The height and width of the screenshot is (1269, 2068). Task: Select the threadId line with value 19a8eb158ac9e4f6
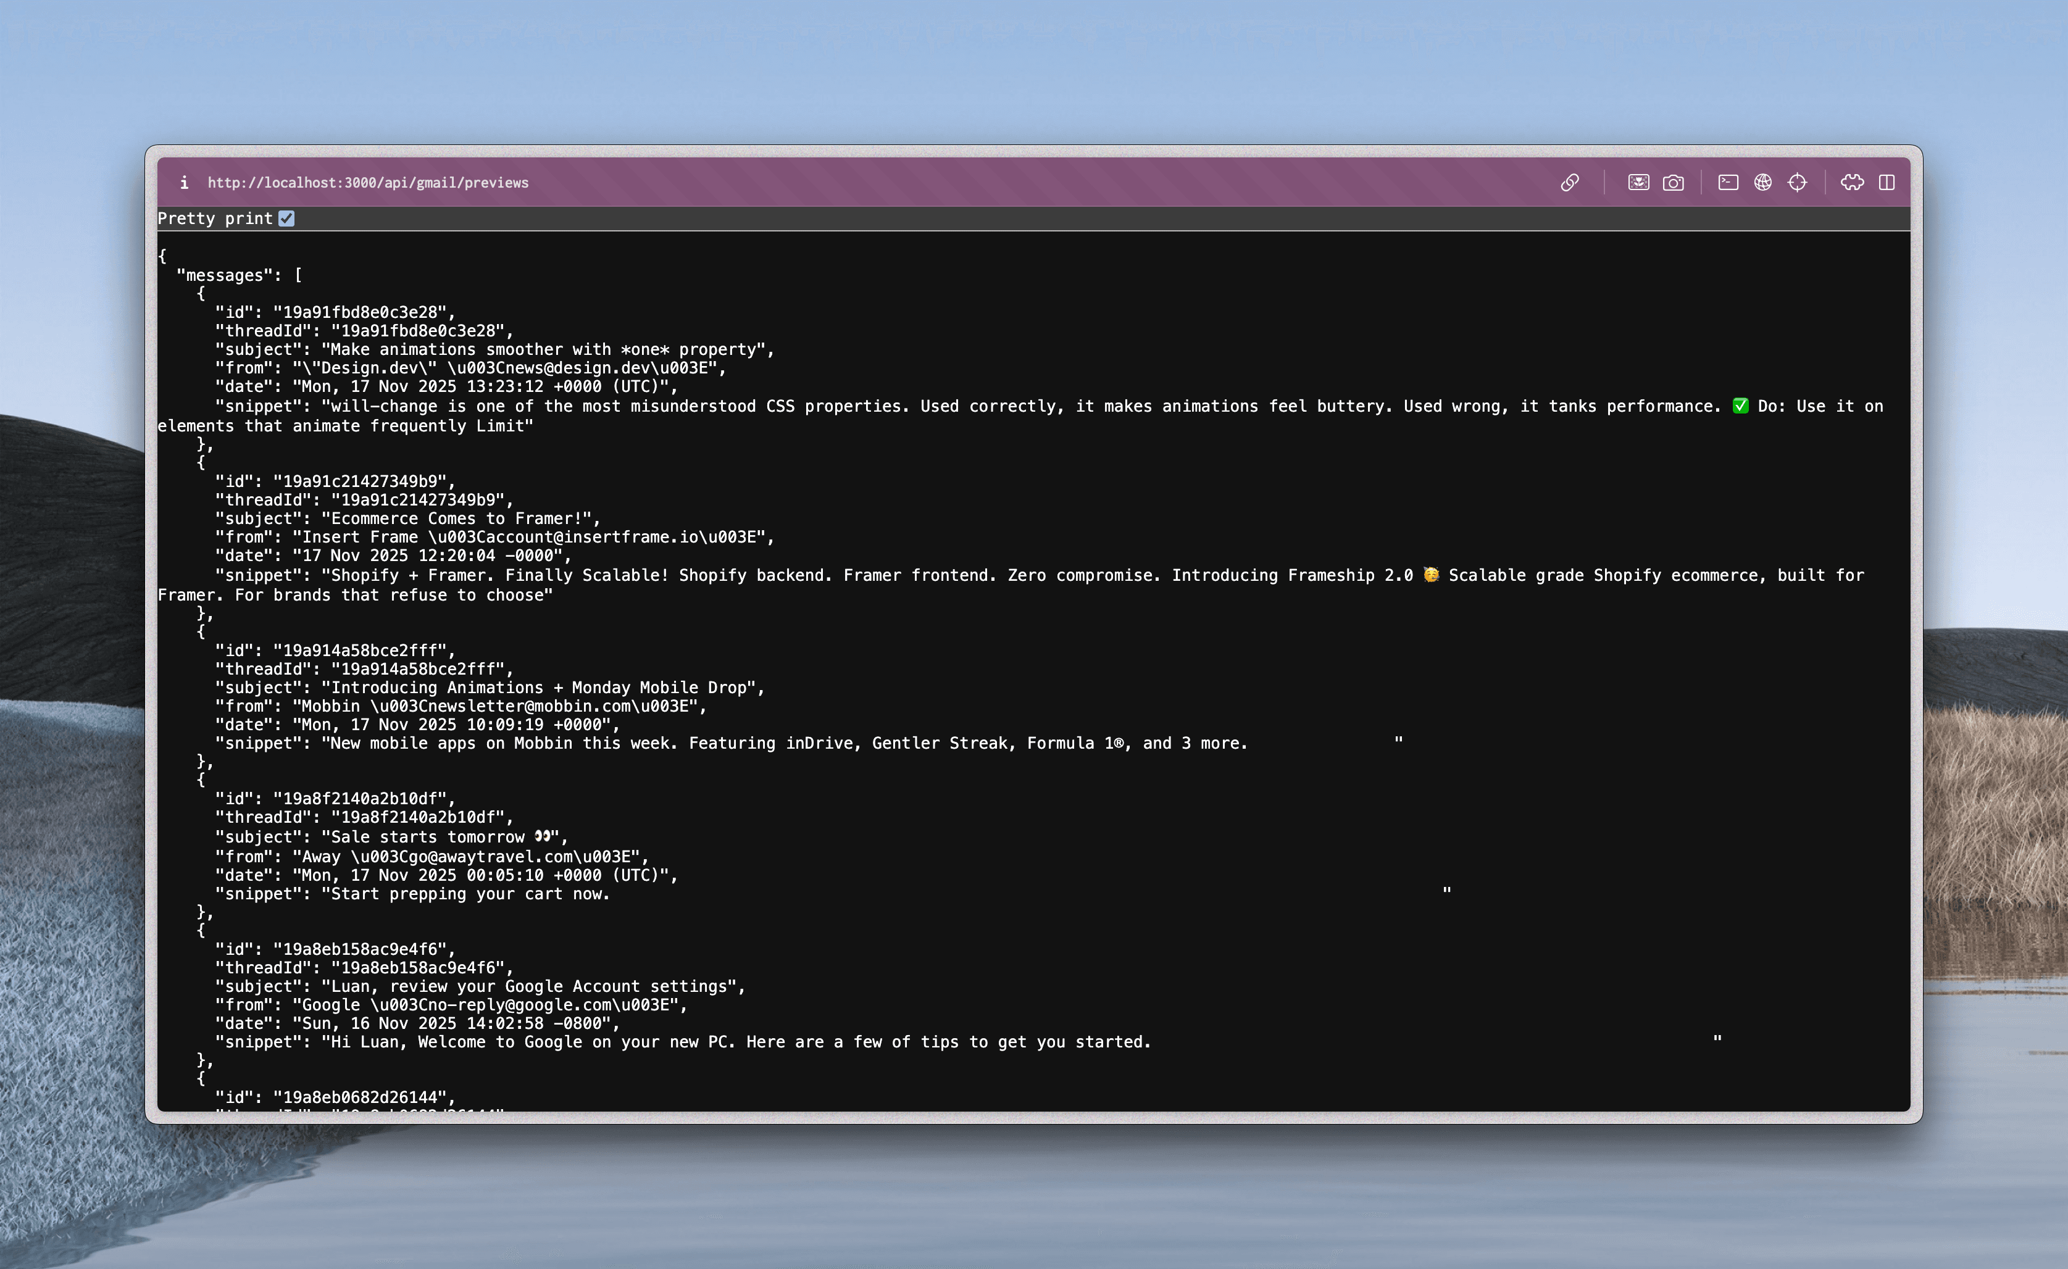coord(364,968)
